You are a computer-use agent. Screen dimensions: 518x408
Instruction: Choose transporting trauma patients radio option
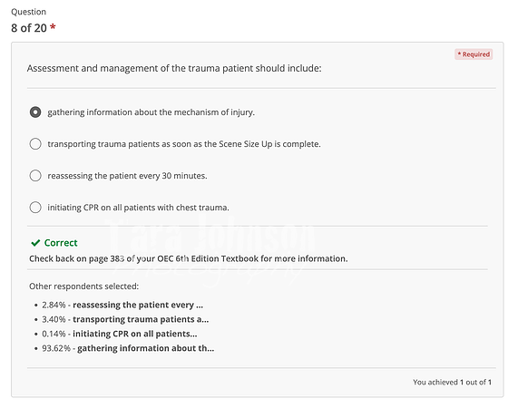pyautogui.click(x=35, y=144)
